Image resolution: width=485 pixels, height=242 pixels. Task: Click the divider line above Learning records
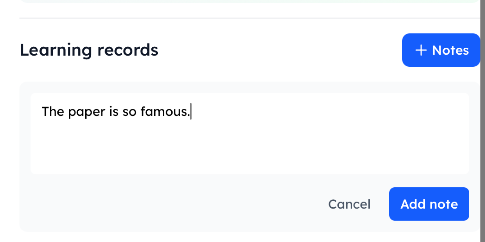tap(250, 18)
